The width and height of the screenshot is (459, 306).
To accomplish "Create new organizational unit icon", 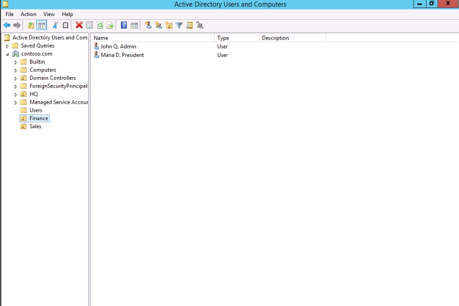I will click(169, 26).
